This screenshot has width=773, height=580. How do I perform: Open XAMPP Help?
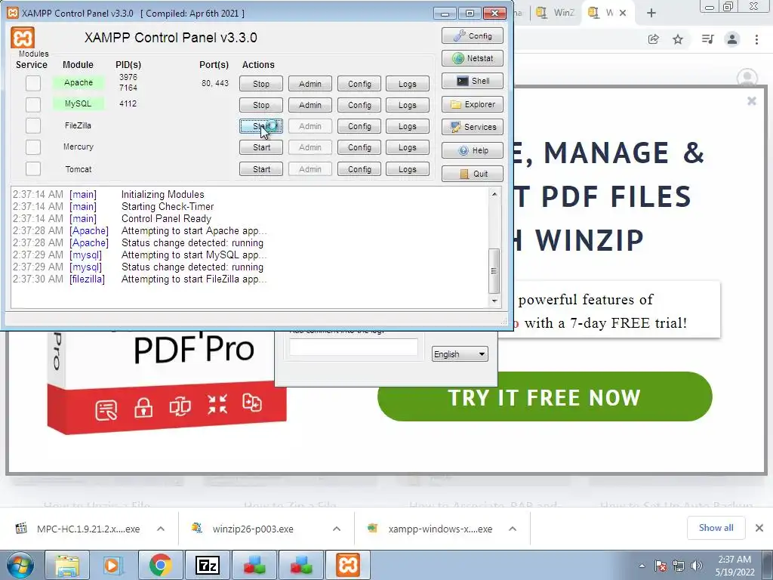[473, 150]
